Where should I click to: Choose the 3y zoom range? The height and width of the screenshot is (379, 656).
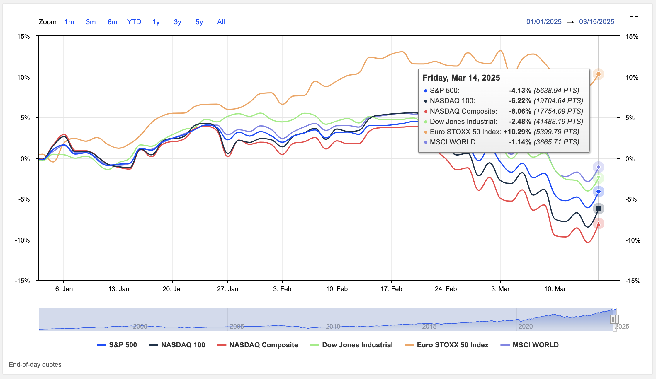point(178,22)
